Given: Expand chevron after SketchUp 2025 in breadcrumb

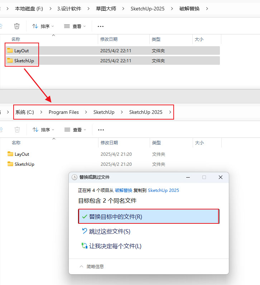Looking at the screenshot, I should (x=170, y=112).
